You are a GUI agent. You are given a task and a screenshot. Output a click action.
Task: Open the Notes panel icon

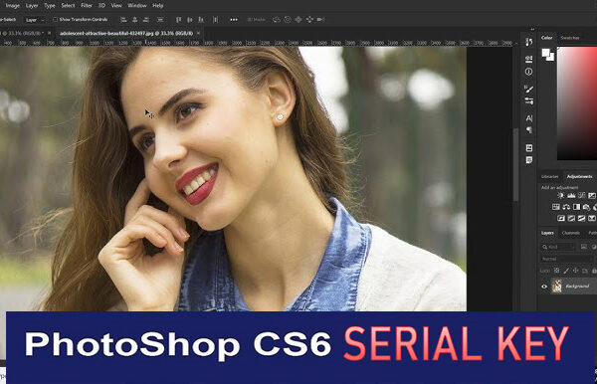[529, 160]
